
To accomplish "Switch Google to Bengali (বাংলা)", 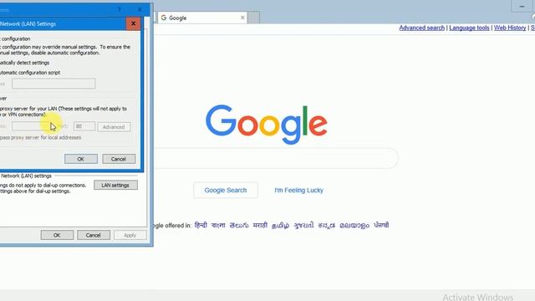I will 218,225.
